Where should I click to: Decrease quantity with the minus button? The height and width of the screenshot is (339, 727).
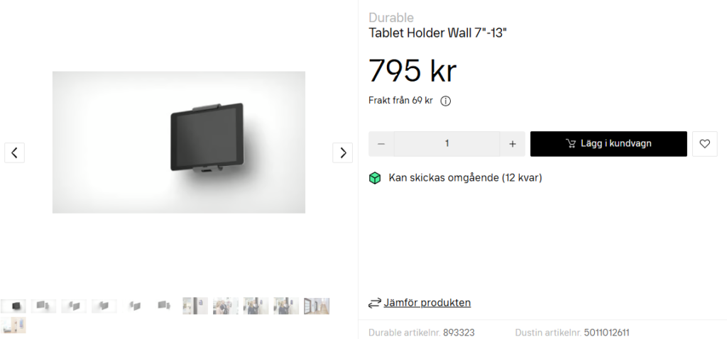point(381,144)
